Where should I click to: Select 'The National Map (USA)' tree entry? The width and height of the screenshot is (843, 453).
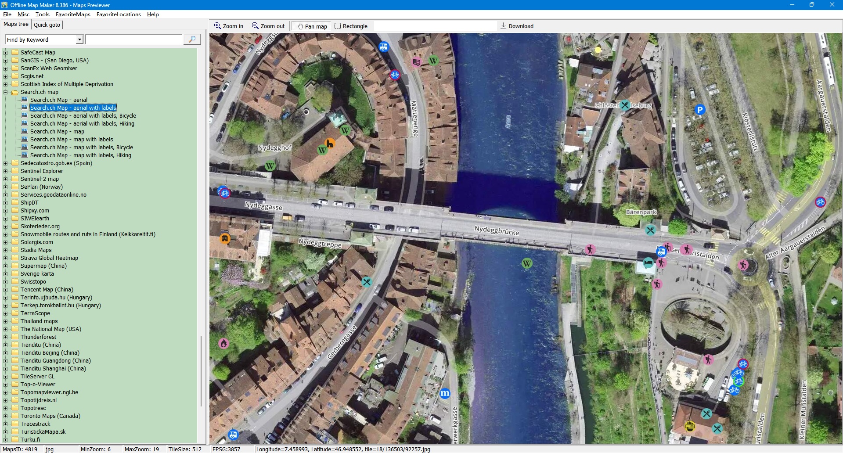point(51,329)
